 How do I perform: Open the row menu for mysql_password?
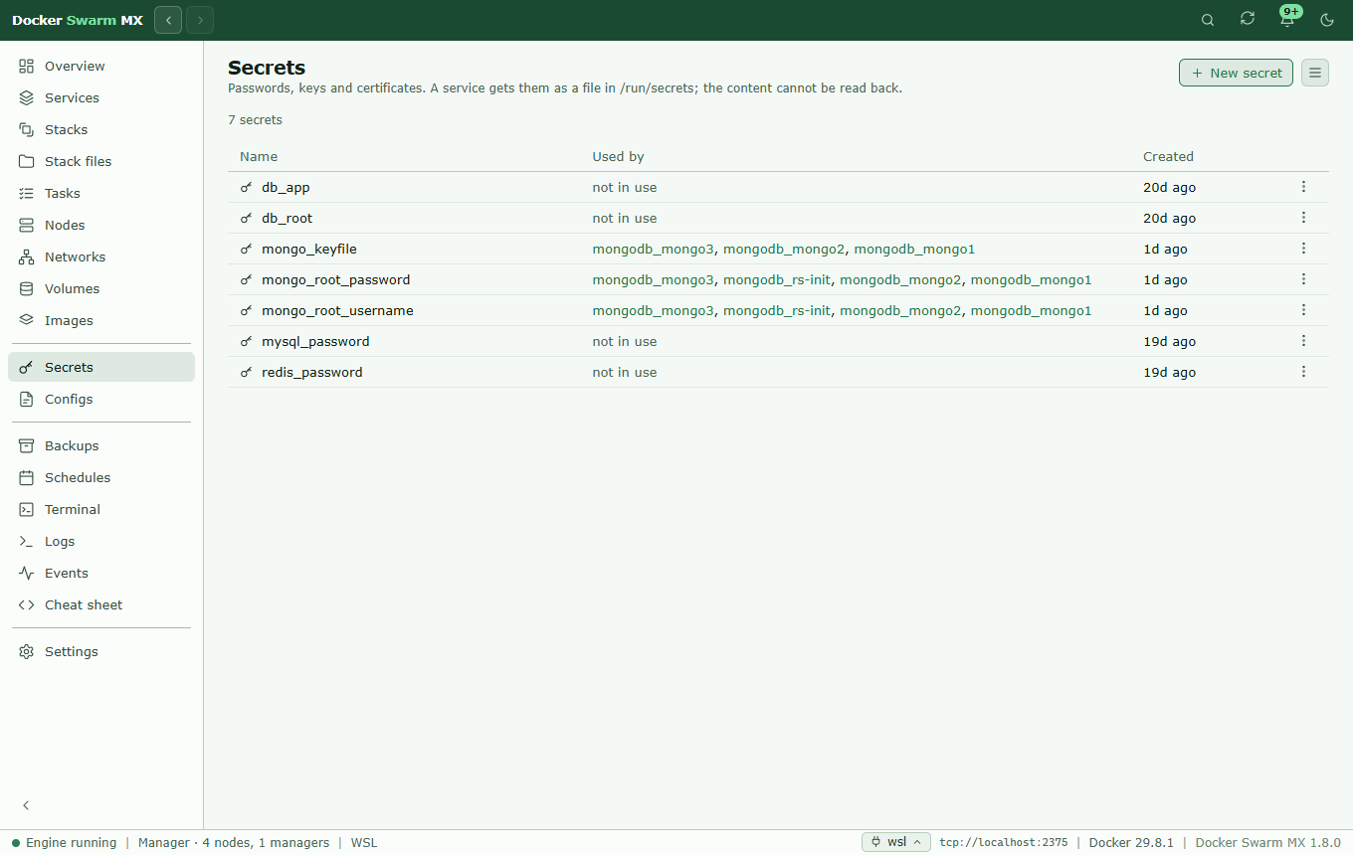coord(1303,341)
